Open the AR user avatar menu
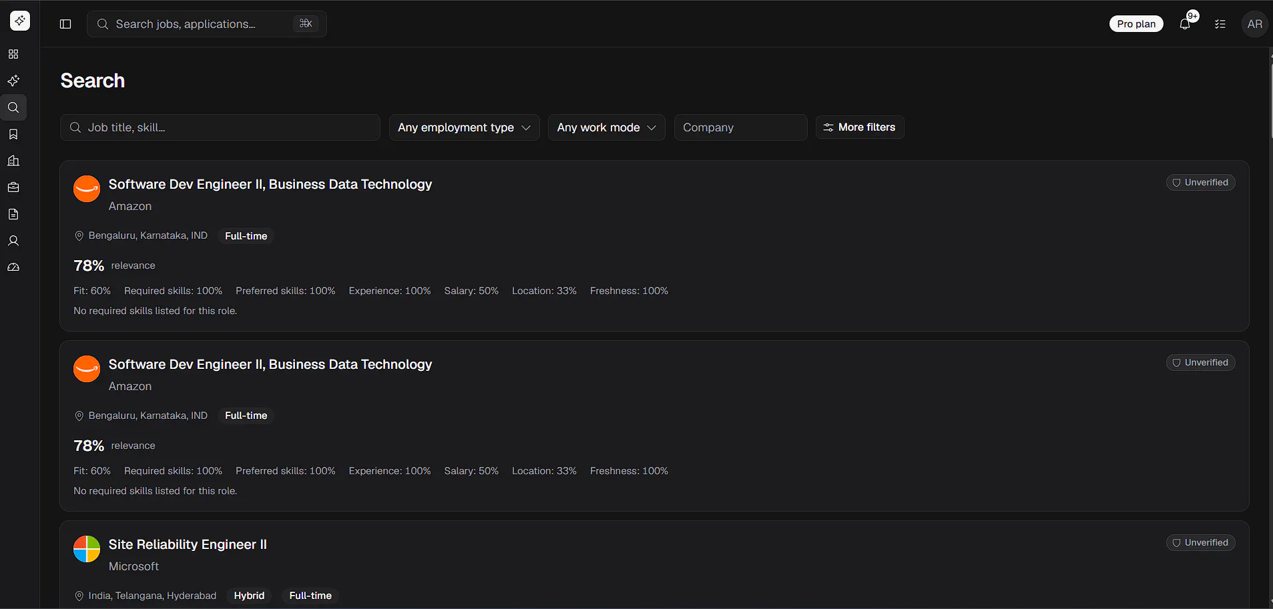Screen dimensions: 1273x609 click(x=1255, y=24)
